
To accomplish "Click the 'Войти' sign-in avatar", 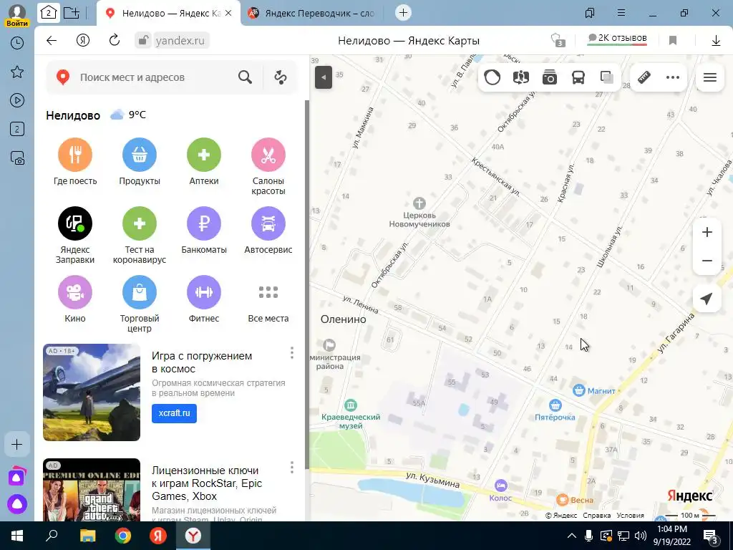I will tap(17, 15).
